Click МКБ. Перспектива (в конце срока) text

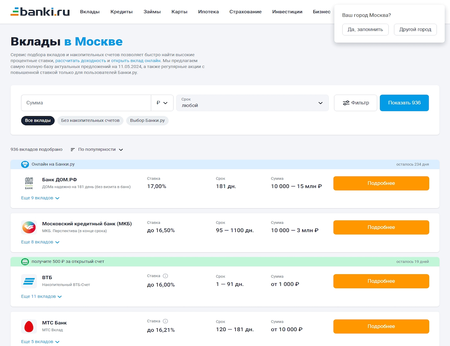pos(74,231)
